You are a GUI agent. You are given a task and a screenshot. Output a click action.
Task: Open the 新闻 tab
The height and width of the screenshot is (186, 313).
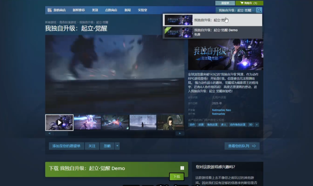tap(127, 10)
